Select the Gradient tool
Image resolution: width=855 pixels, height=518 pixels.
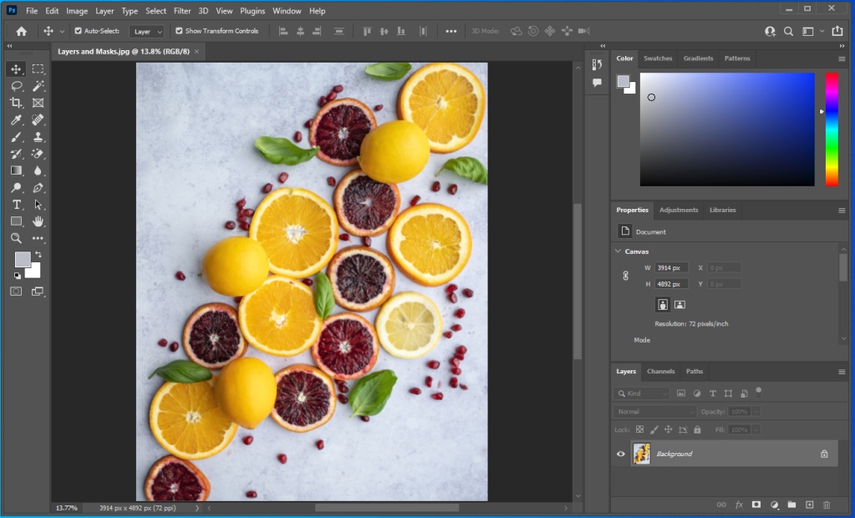click(16, 170)
